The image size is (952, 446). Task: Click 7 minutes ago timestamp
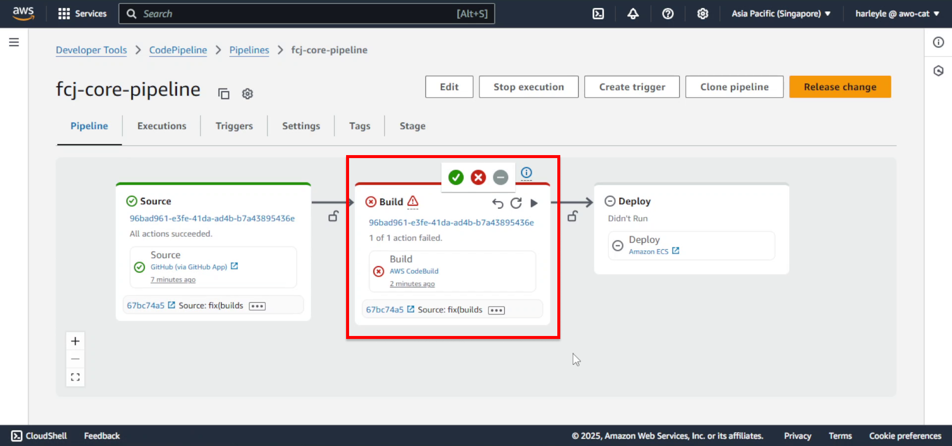coord(173,279)
